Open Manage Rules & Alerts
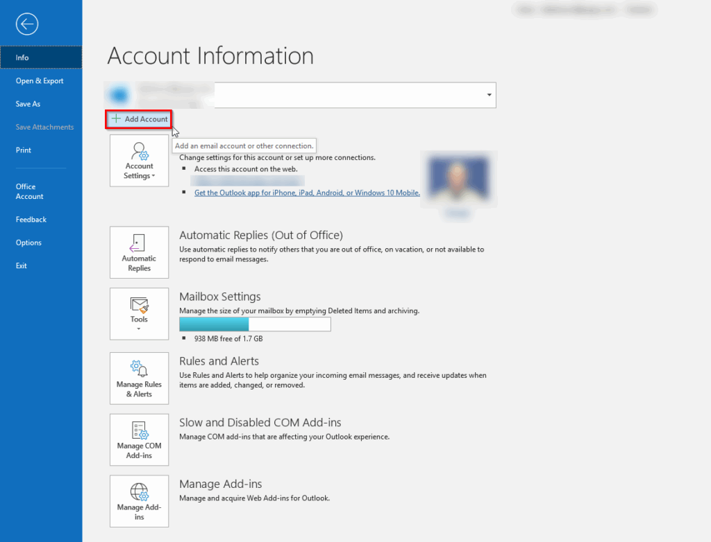 click(139, 378)
